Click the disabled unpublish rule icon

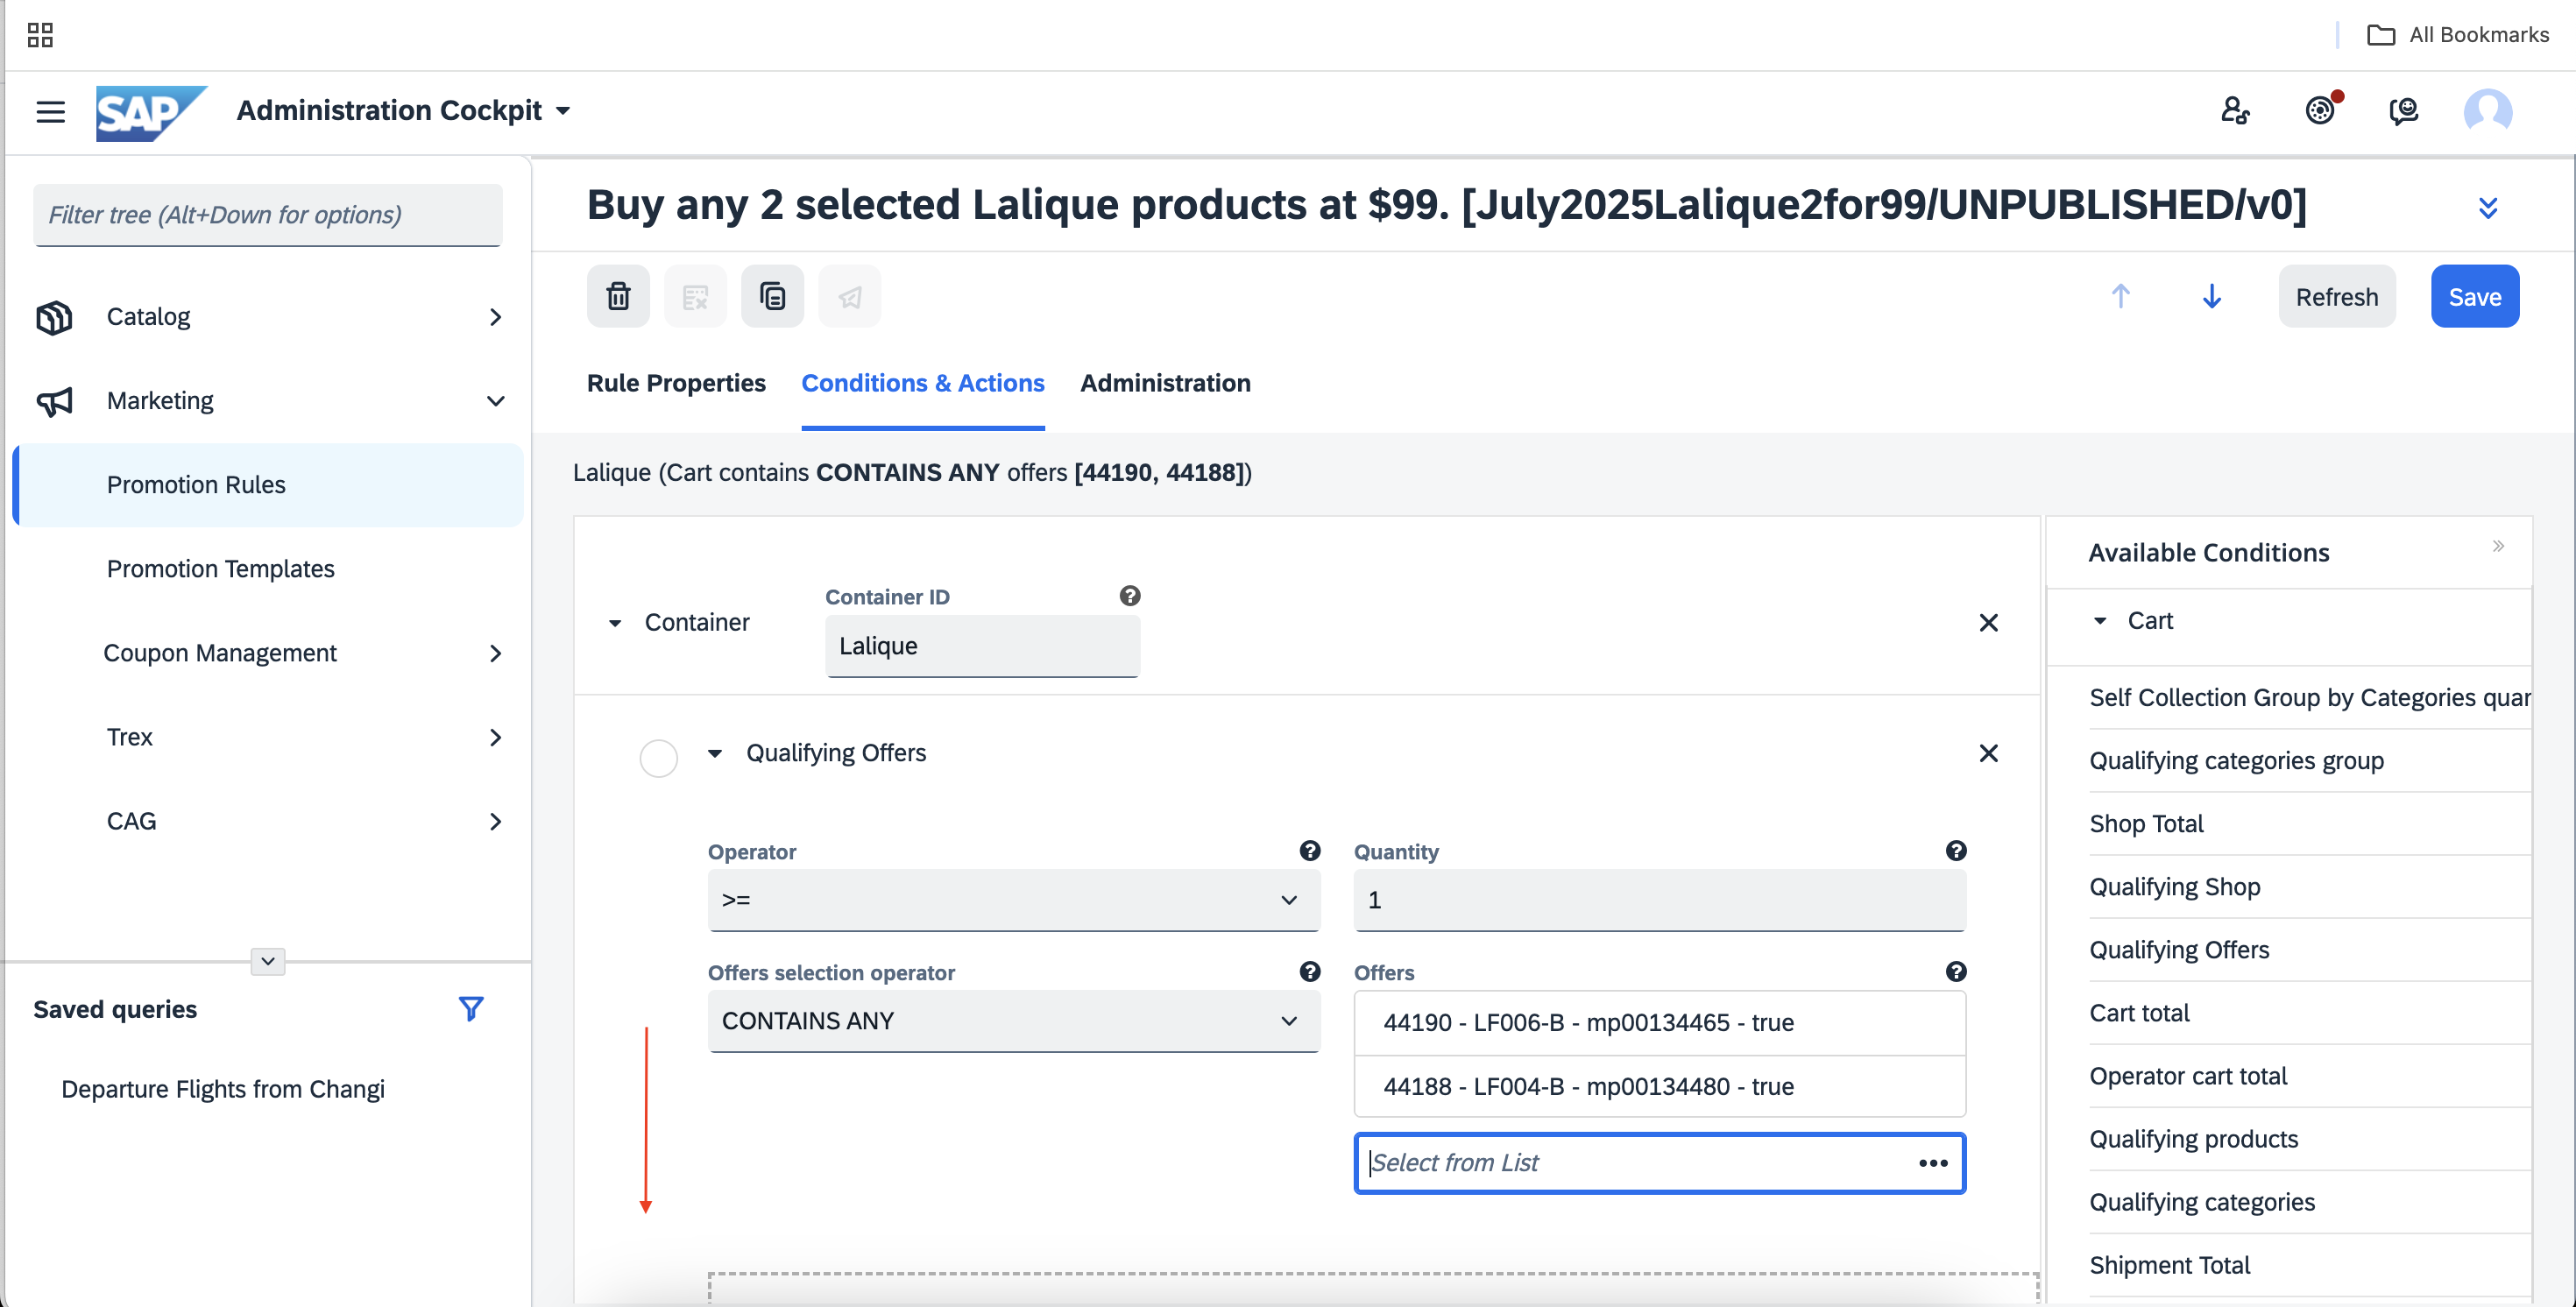pyautogui.click(x=695, y=296)
